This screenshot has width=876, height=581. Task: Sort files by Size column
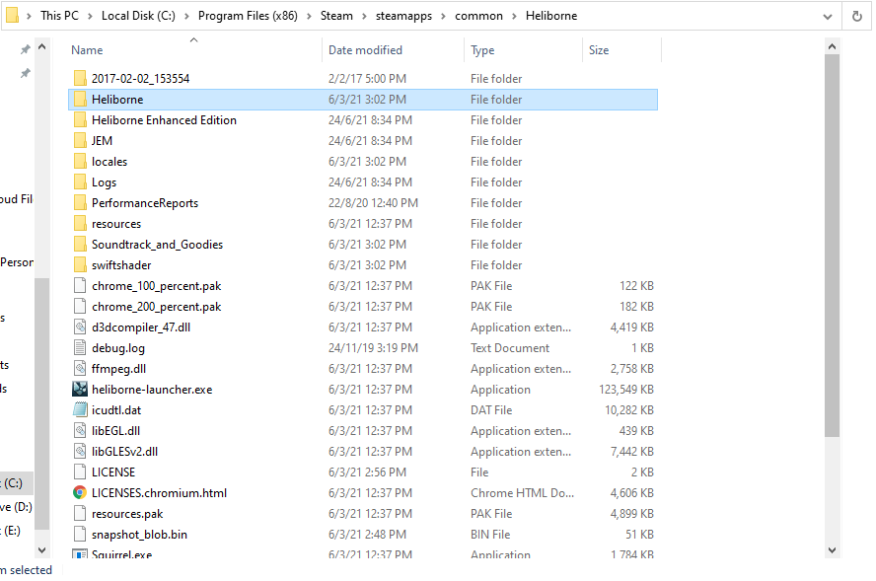pos(599,50)
